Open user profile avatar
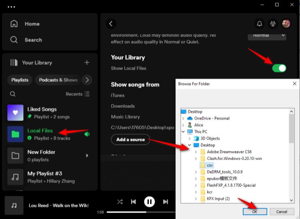The image size is (300, 219). click(x=286, y=24)
